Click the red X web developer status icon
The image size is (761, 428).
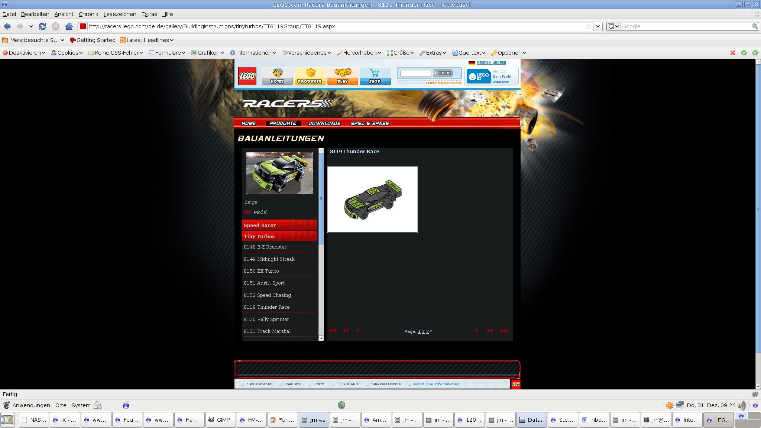pyautogui.click(x=733, y=53)
